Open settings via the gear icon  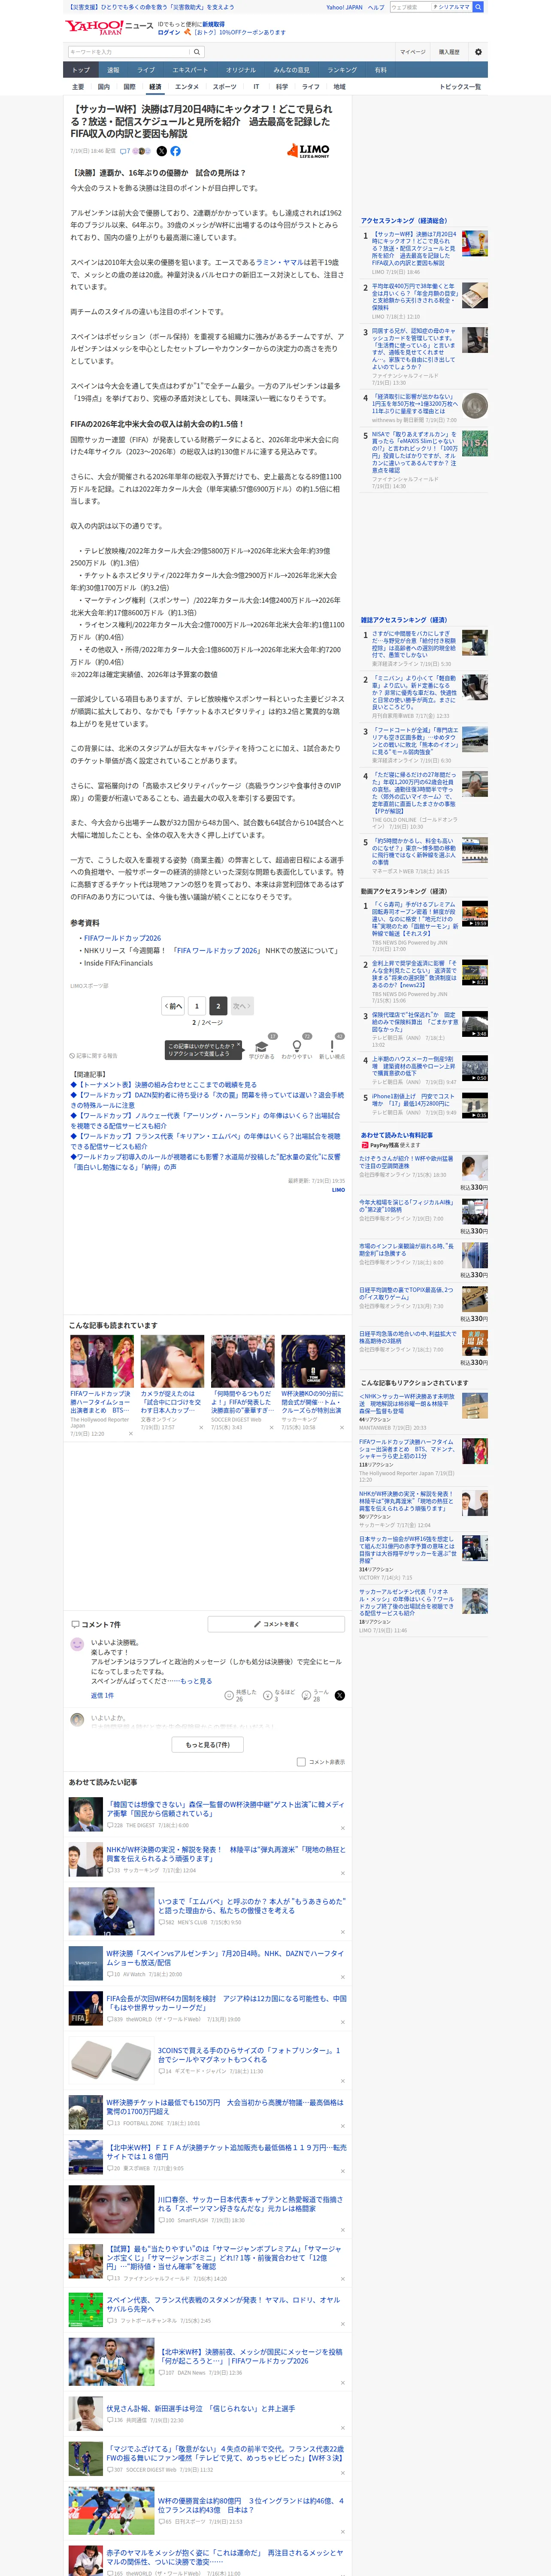pyautogui.click(x=478, y=52)
